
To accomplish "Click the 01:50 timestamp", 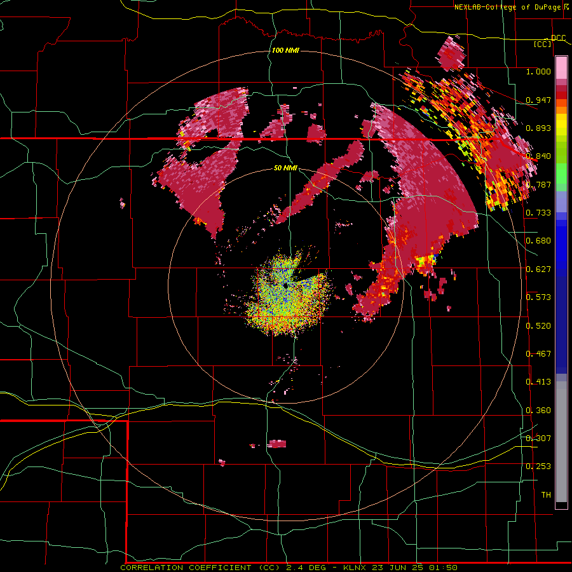I will (442, 568).
